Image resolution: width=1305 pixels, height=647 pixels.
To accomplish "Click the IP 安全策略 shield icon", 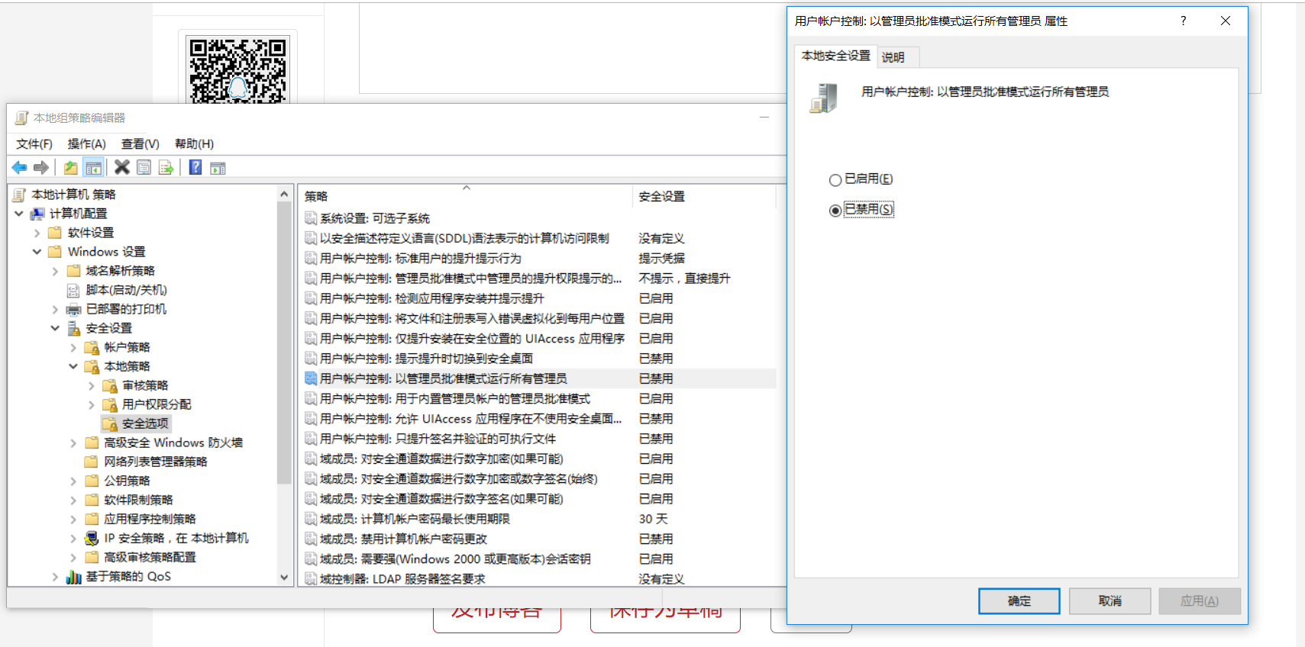I will [92, 538].
